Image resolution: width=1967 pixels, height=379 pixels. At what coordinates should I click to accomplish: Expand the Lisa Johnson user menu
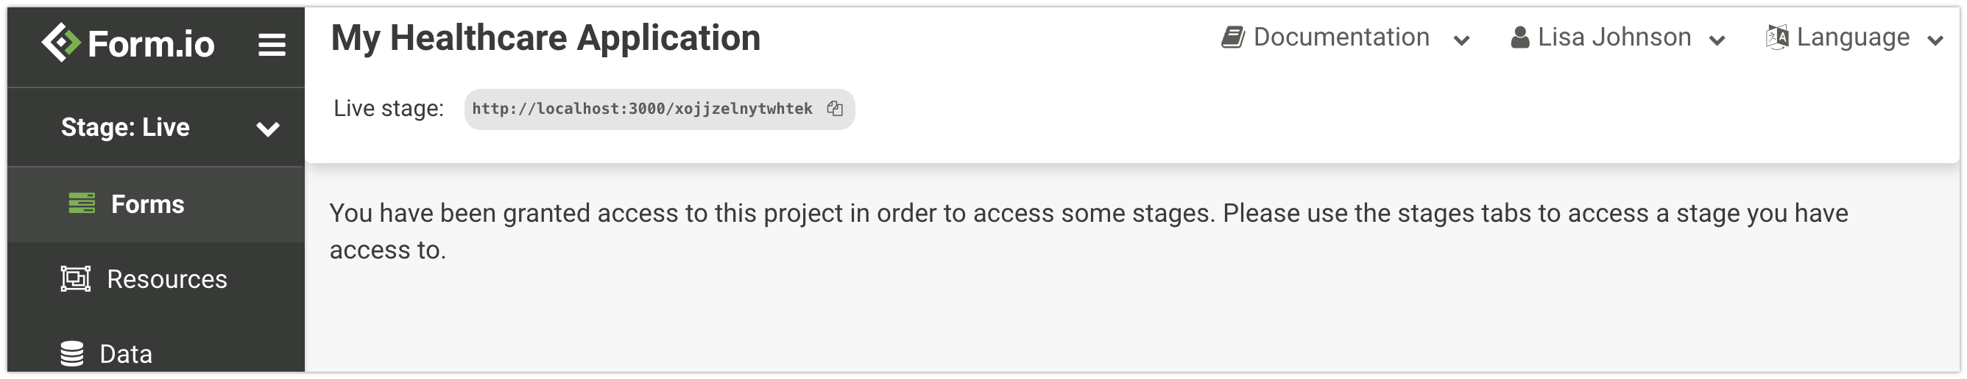(x=1717, y=40)
